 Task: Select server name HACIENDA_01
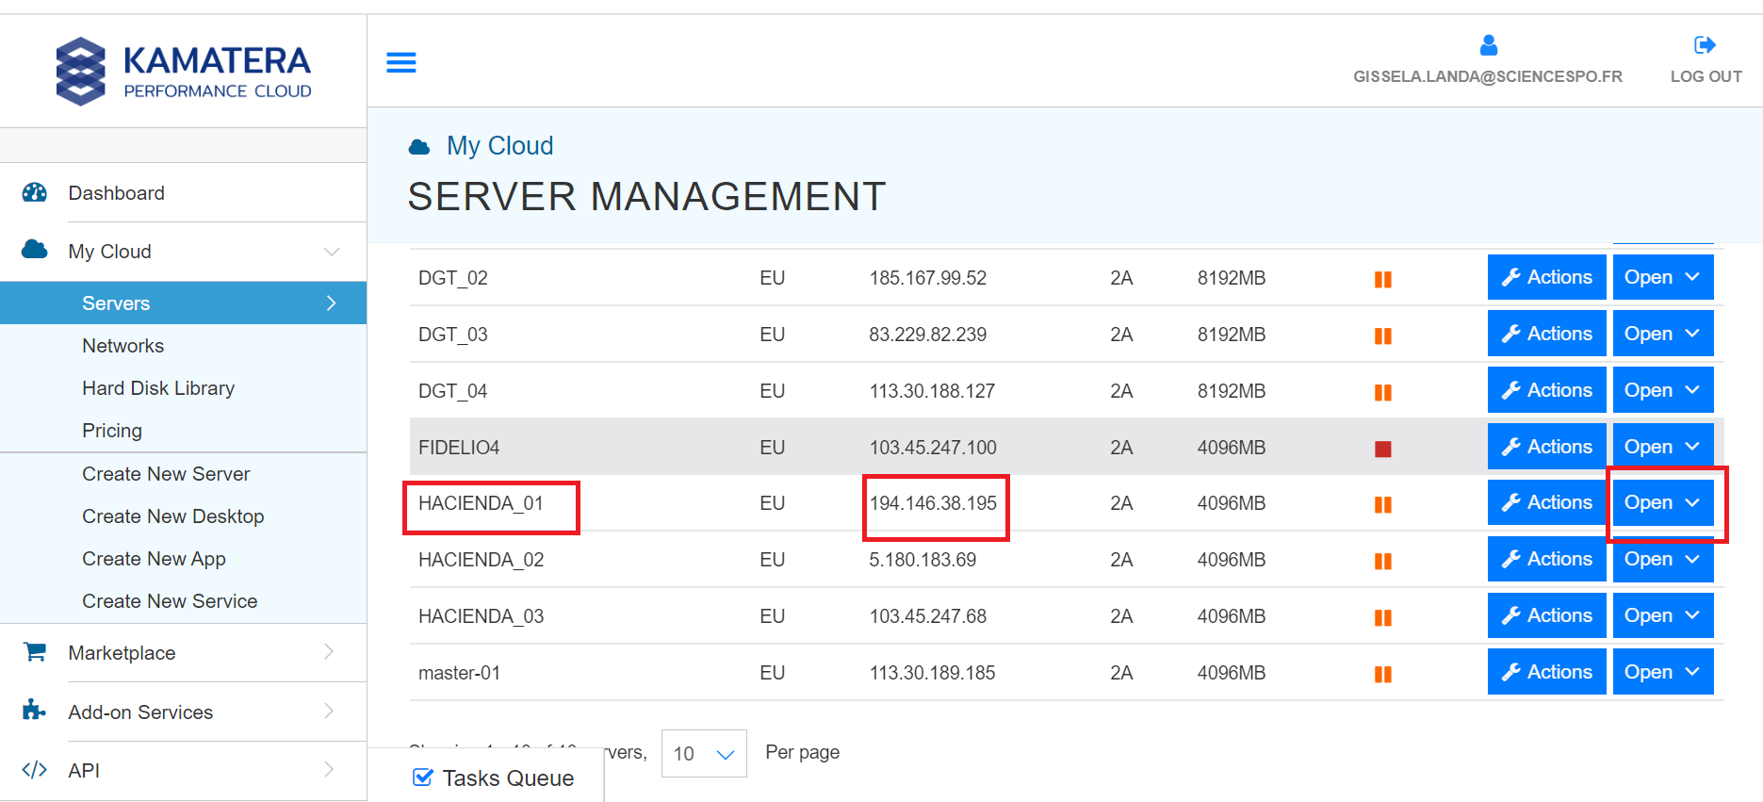tap(481, 503)
